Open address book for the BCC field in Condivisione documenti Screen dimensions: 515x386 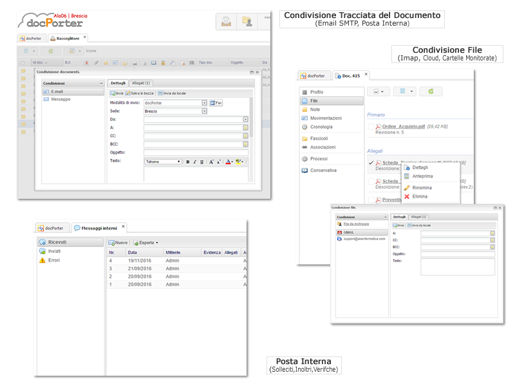[x=245, y=144]
